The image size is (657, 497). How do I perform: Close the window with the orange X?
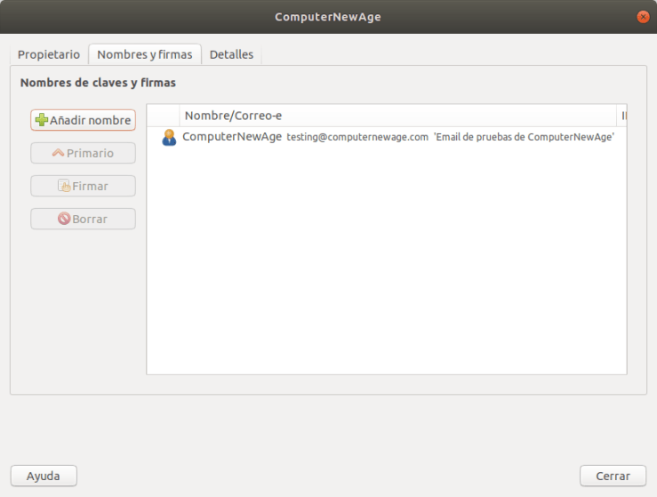(642, 17)
